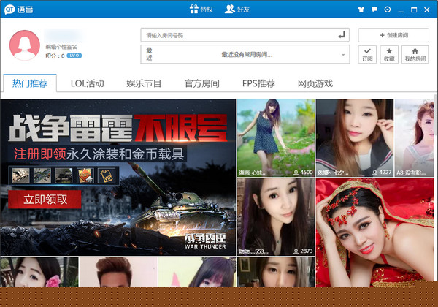Expand the recent rooms dropdown
Image resolution: width=438 pixels, height=307 pixels.
pos(342,54)
